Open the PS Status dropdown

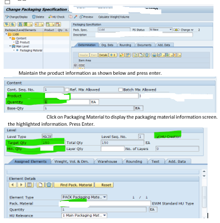pos(171,30)
